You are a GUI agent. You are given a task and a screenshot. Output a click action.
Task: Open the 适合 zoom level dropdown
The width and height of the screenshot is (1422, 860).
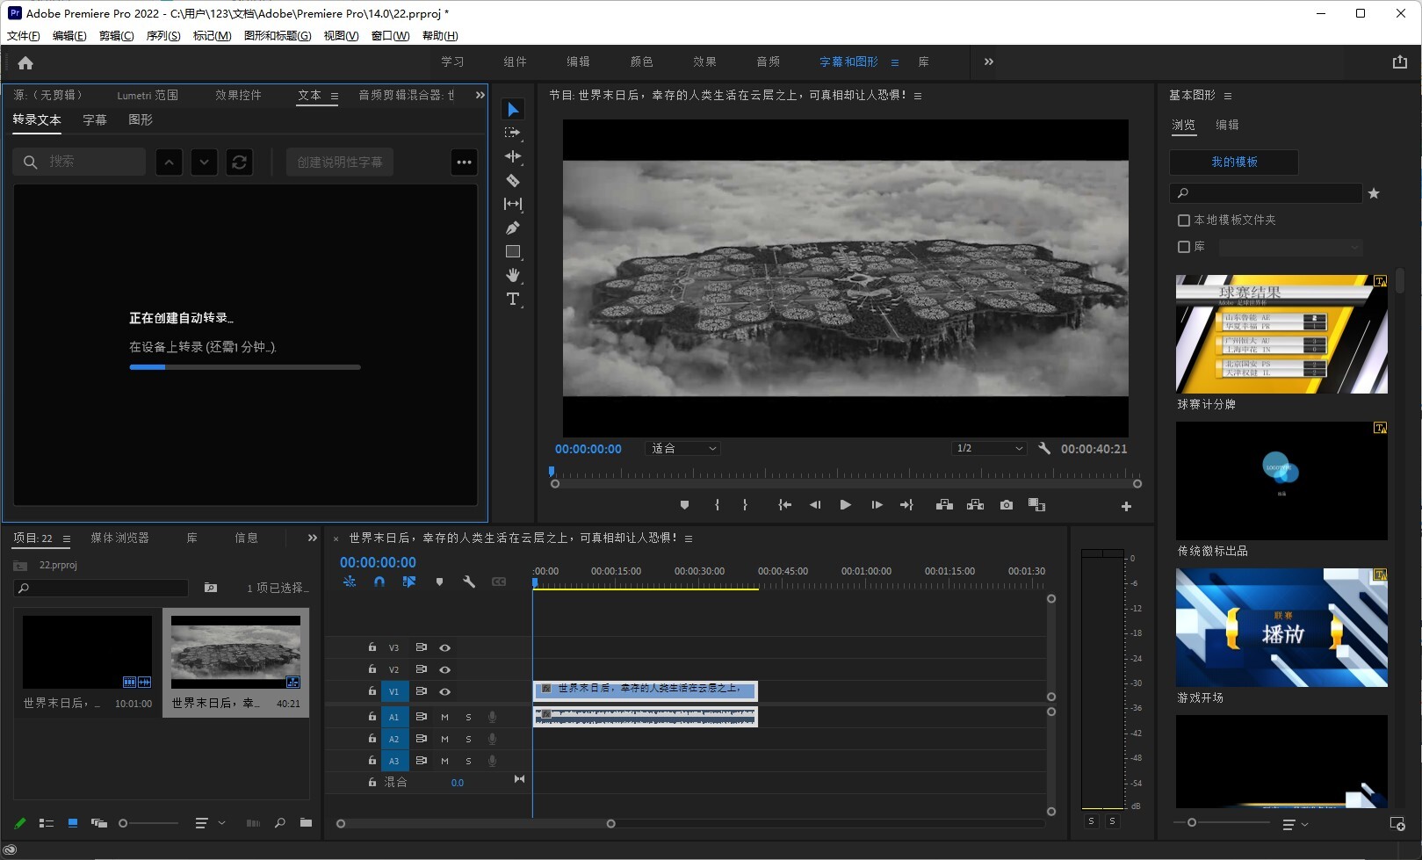click(683, 449)
